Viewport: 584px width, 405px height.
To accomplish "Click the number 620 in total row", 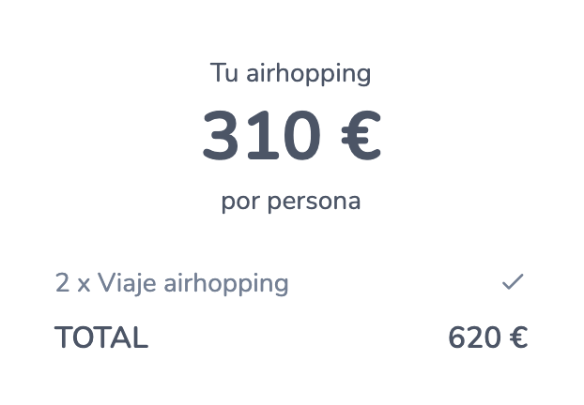I will coord(474,337).
